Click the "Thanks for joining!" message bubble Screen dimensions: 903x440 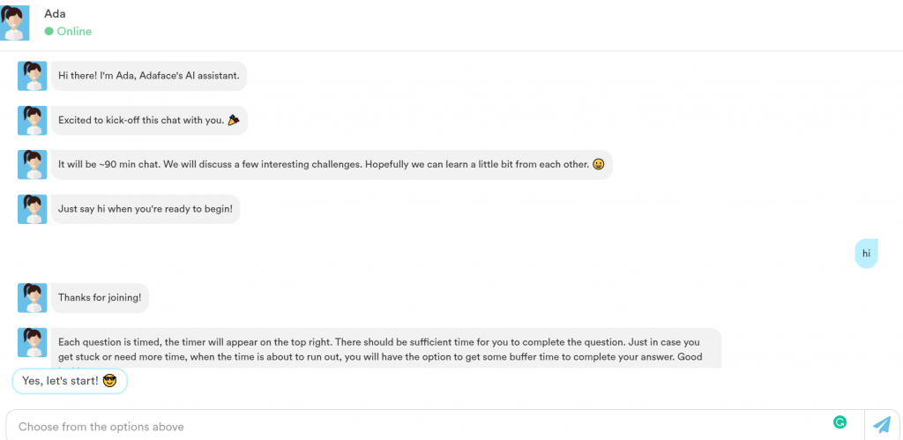99,298
